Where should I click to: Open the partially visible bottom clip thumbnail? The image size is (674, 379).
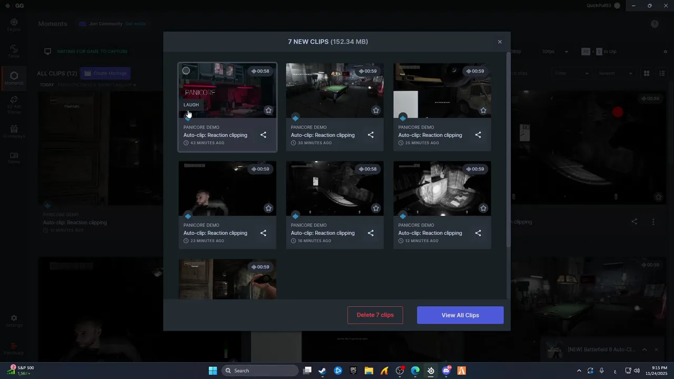tap(227, 279)
